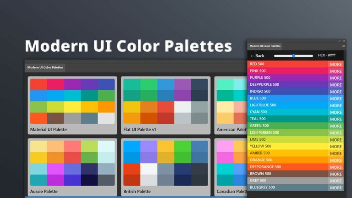Expand MORE shades for INDIGO 500
Screen dimensions: 352x198
coord(335,92)
